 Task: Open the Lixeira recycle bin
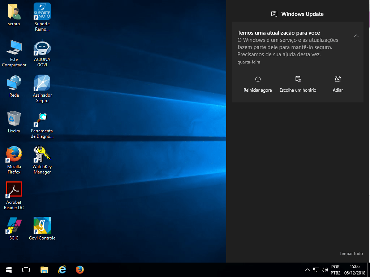point(14,118)
